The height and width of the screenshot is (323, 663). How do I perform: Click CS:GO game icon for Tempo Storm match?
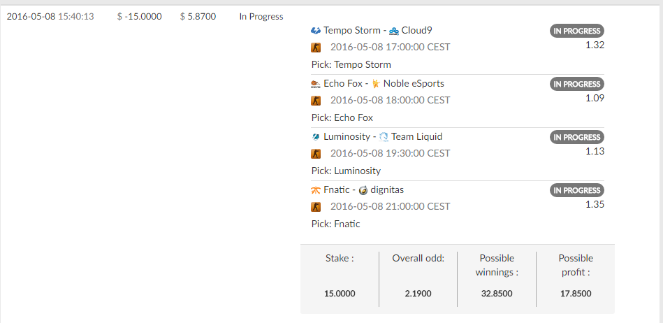tap(316, 48)
